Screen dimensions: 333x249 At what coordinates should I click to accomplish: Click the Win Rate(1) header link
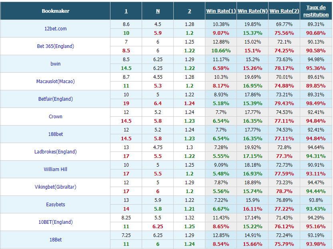[221, 11]
